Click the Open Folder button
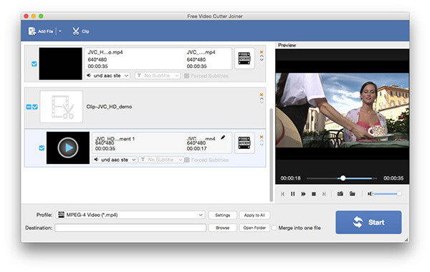Image resolution: width=430 pixels, height=272 pixels. coord(254,228)
